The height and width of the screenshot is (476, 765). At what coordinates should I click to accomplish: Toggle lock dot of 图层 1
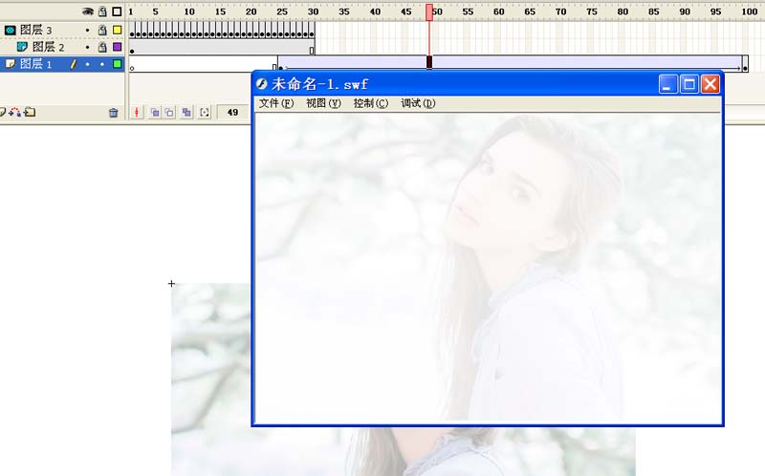pos(102,64)
